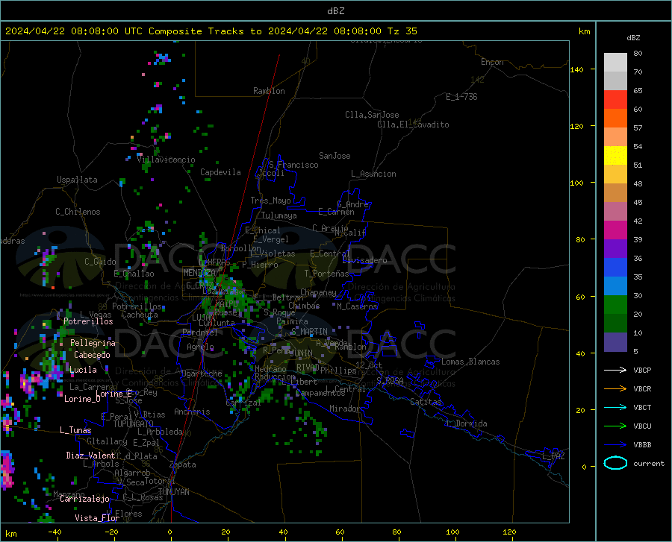Click the Tres_Mayo place label

click(270, 201)
